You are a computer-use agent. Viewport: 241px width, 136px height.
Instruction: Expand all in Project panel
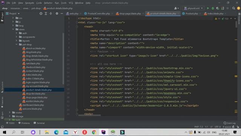pos(46,14)
